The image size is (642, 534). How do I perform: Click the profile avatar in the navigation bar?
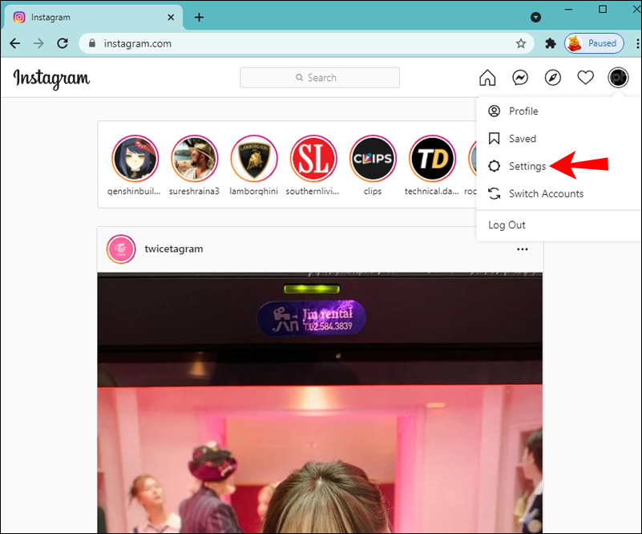[618, 78]
